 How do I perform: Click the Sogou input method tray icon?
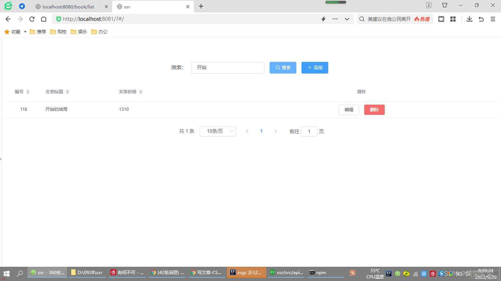pos(352,273)
